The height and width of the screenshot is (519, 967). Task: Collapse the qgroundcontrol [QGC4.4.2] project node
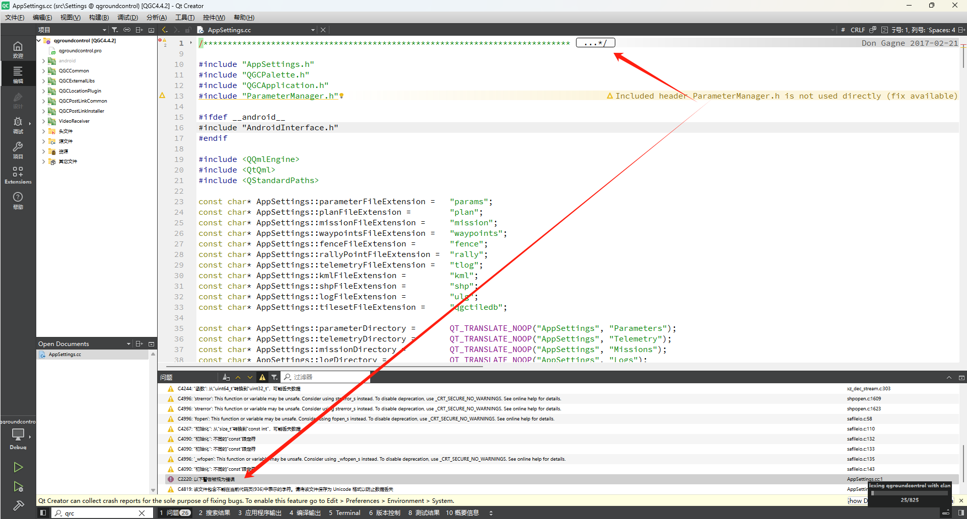click(x=39, y=41)
